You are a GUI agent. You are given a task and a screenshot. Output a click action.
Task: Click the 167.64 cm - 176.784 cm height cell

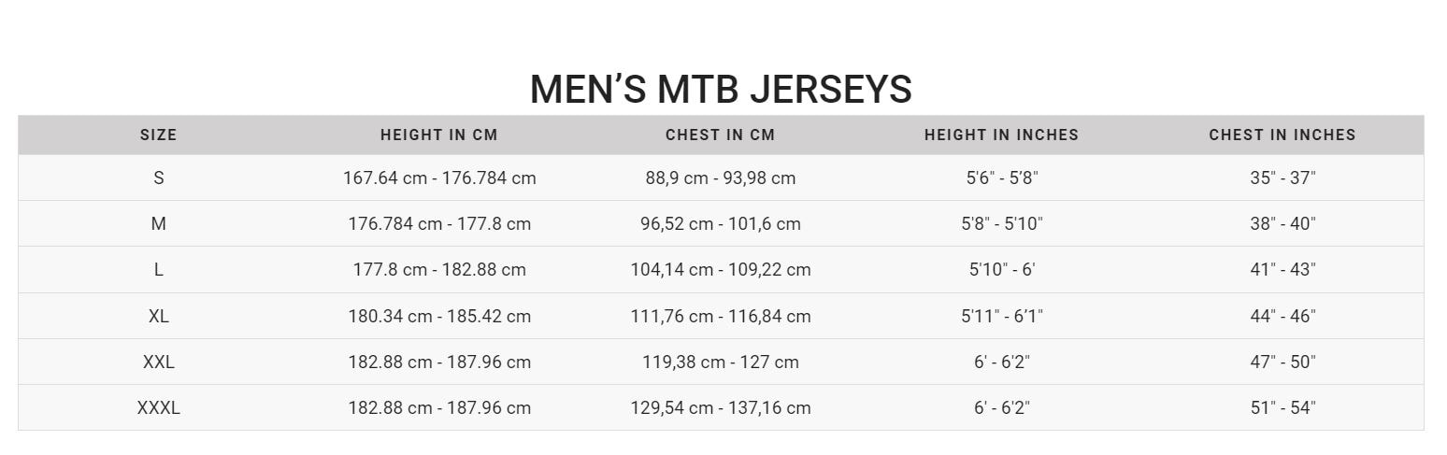click(x=439, y=178)
